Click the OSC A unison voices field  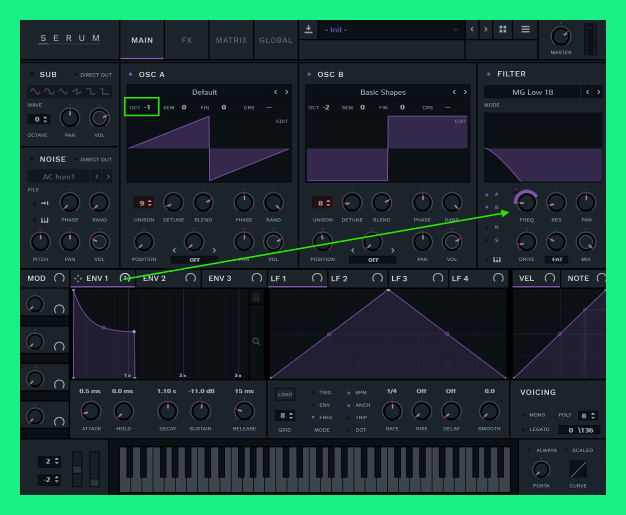pos(143,203)
